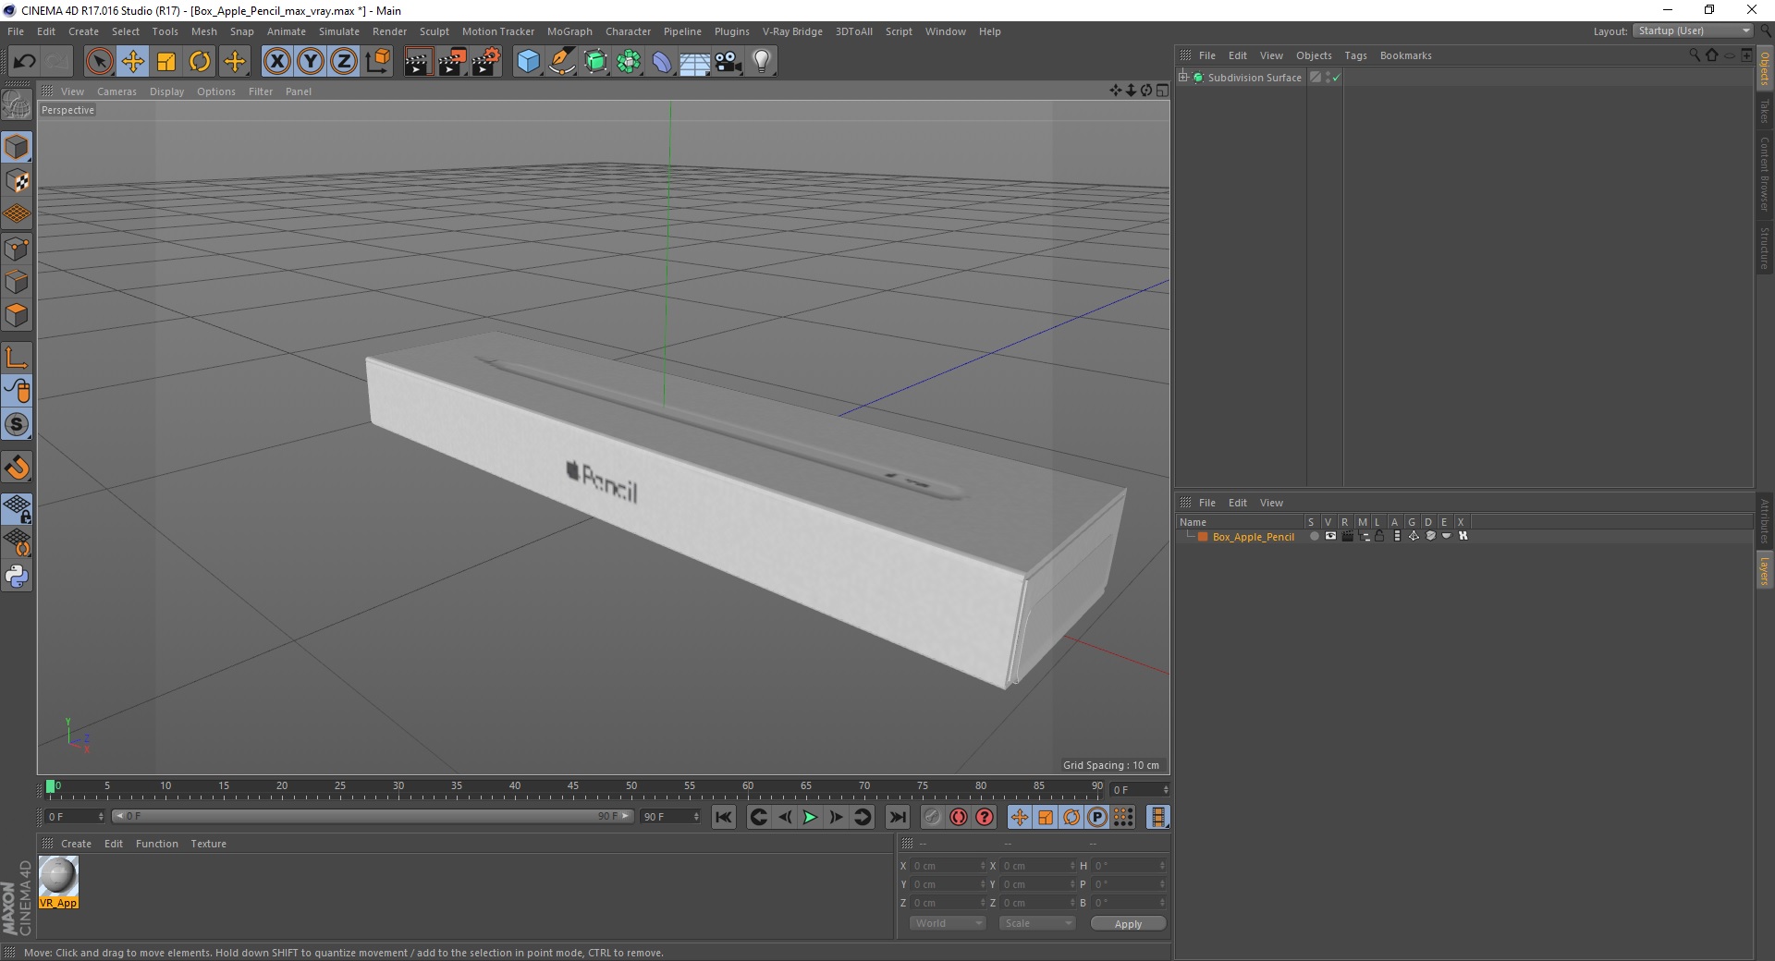Viewport: 1775px width, 961px height.
Task: Open the Mesh menu
Action: click(203, 31)
